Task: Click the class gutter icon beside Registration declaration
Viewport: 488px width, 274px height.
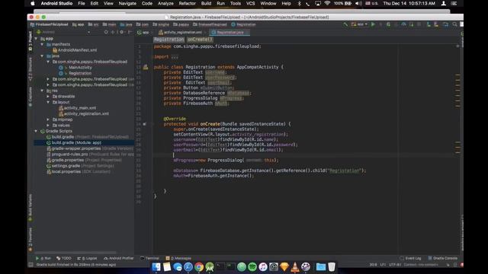Action: (146, 67)
